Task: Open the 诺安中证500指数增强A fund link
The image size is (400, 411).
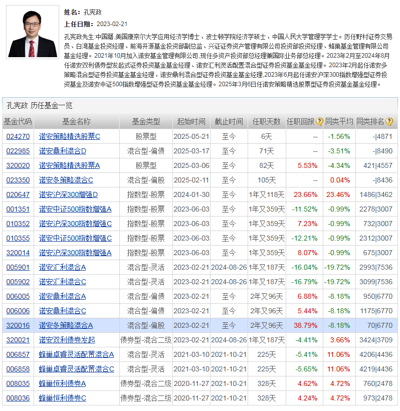Action: [x=75, y=209]
